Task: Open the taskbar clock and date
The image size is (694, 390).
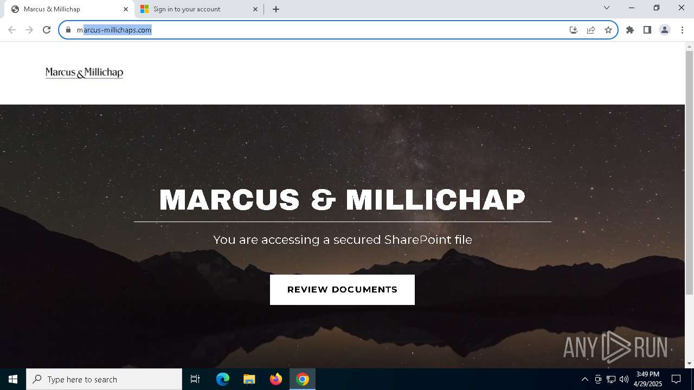Action: pyautogui.click(x=648, y=379)
